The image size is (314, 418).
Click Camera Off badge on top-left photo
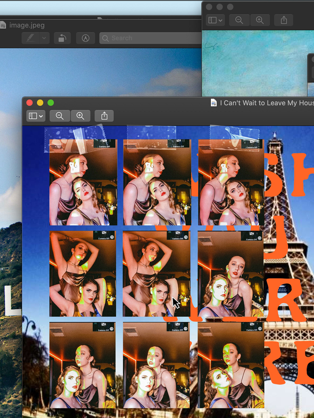tap(105, 144)
